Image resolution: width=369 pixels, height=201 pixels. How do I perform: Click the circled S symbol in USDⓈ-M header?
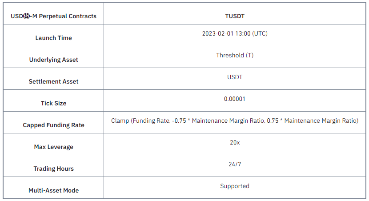point(27,16)
